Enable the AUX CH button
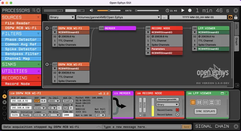Screen dimensions: 241x131 tap(68, 101)
